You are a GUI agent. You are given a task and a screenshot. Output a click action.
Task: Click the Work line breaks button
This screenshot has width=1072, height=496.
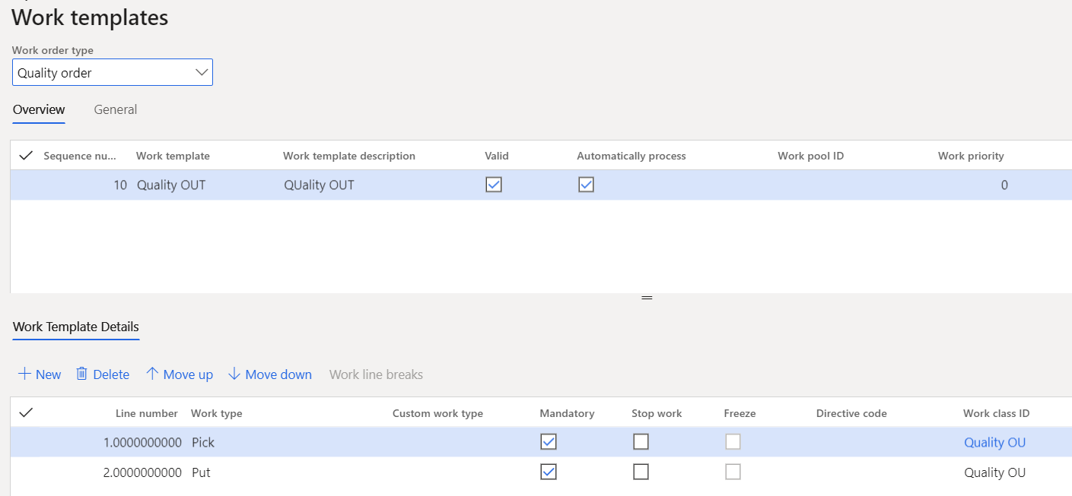click(376, 374)
